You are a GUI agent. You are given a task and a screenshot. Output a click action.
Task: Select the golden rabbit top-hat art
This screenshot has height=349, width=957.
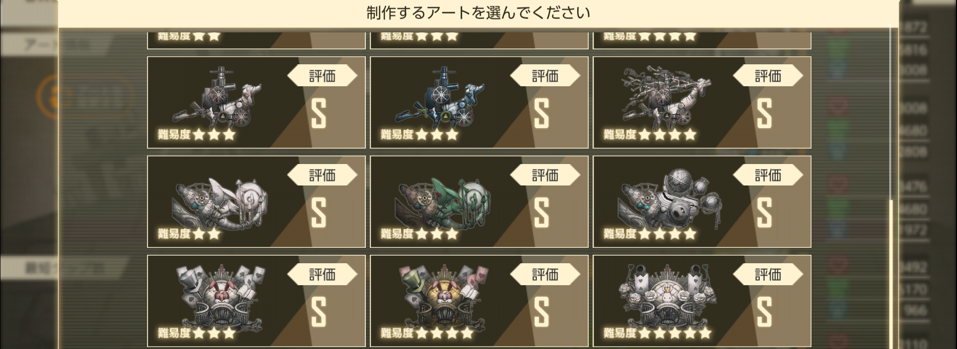click(443, 295)
